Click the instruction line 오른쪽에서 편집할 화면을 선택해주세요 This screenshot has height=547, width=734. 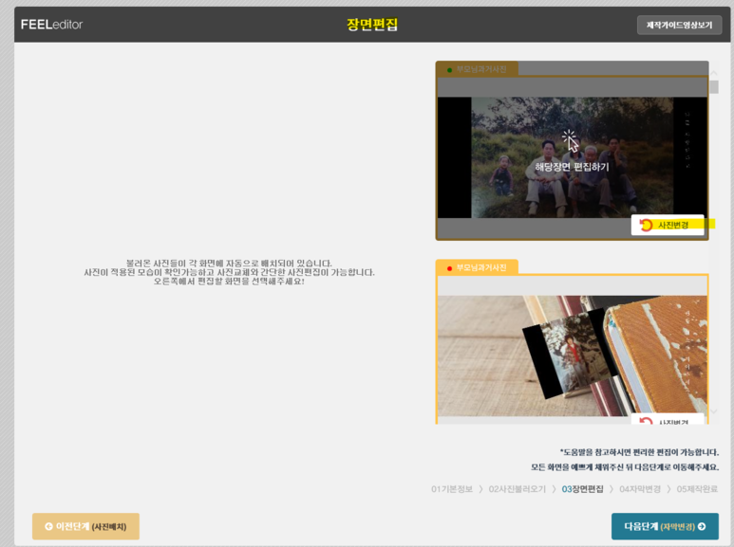229,282
